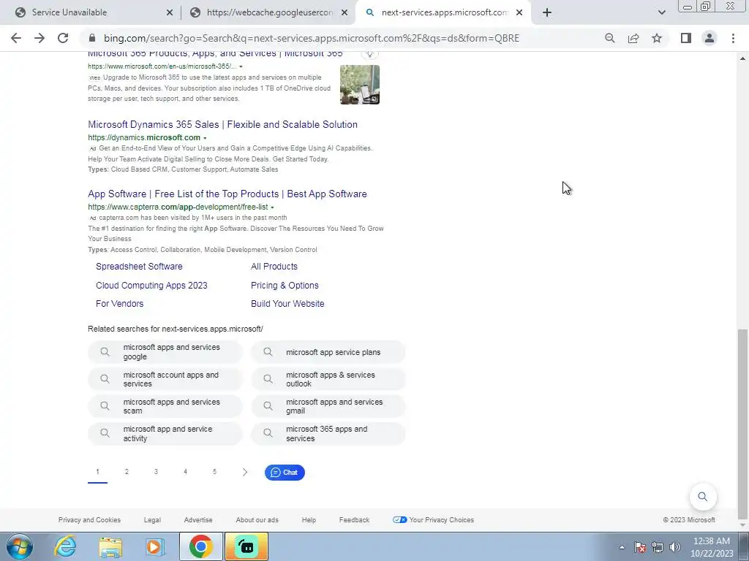Search 'microsoft account apps and services'
The image size is (749, 561).
pyautogui.click(x=165, y=379)
